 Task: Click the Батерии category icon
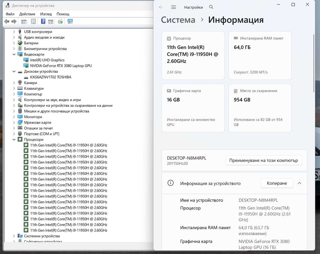click(x=20, y=43)
